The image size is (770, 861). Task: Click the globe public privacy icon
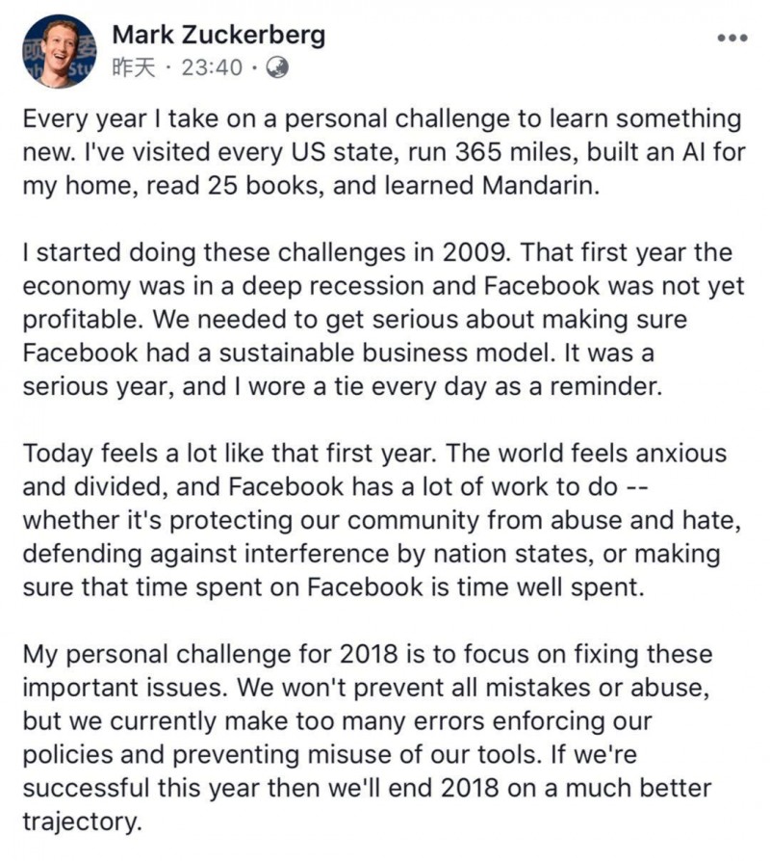pos(277,67)
